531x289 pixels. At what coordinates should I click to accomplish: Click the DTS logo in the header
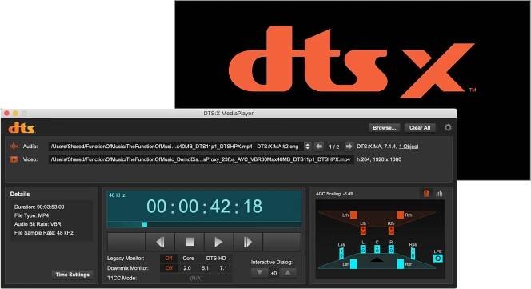point(22,128)
